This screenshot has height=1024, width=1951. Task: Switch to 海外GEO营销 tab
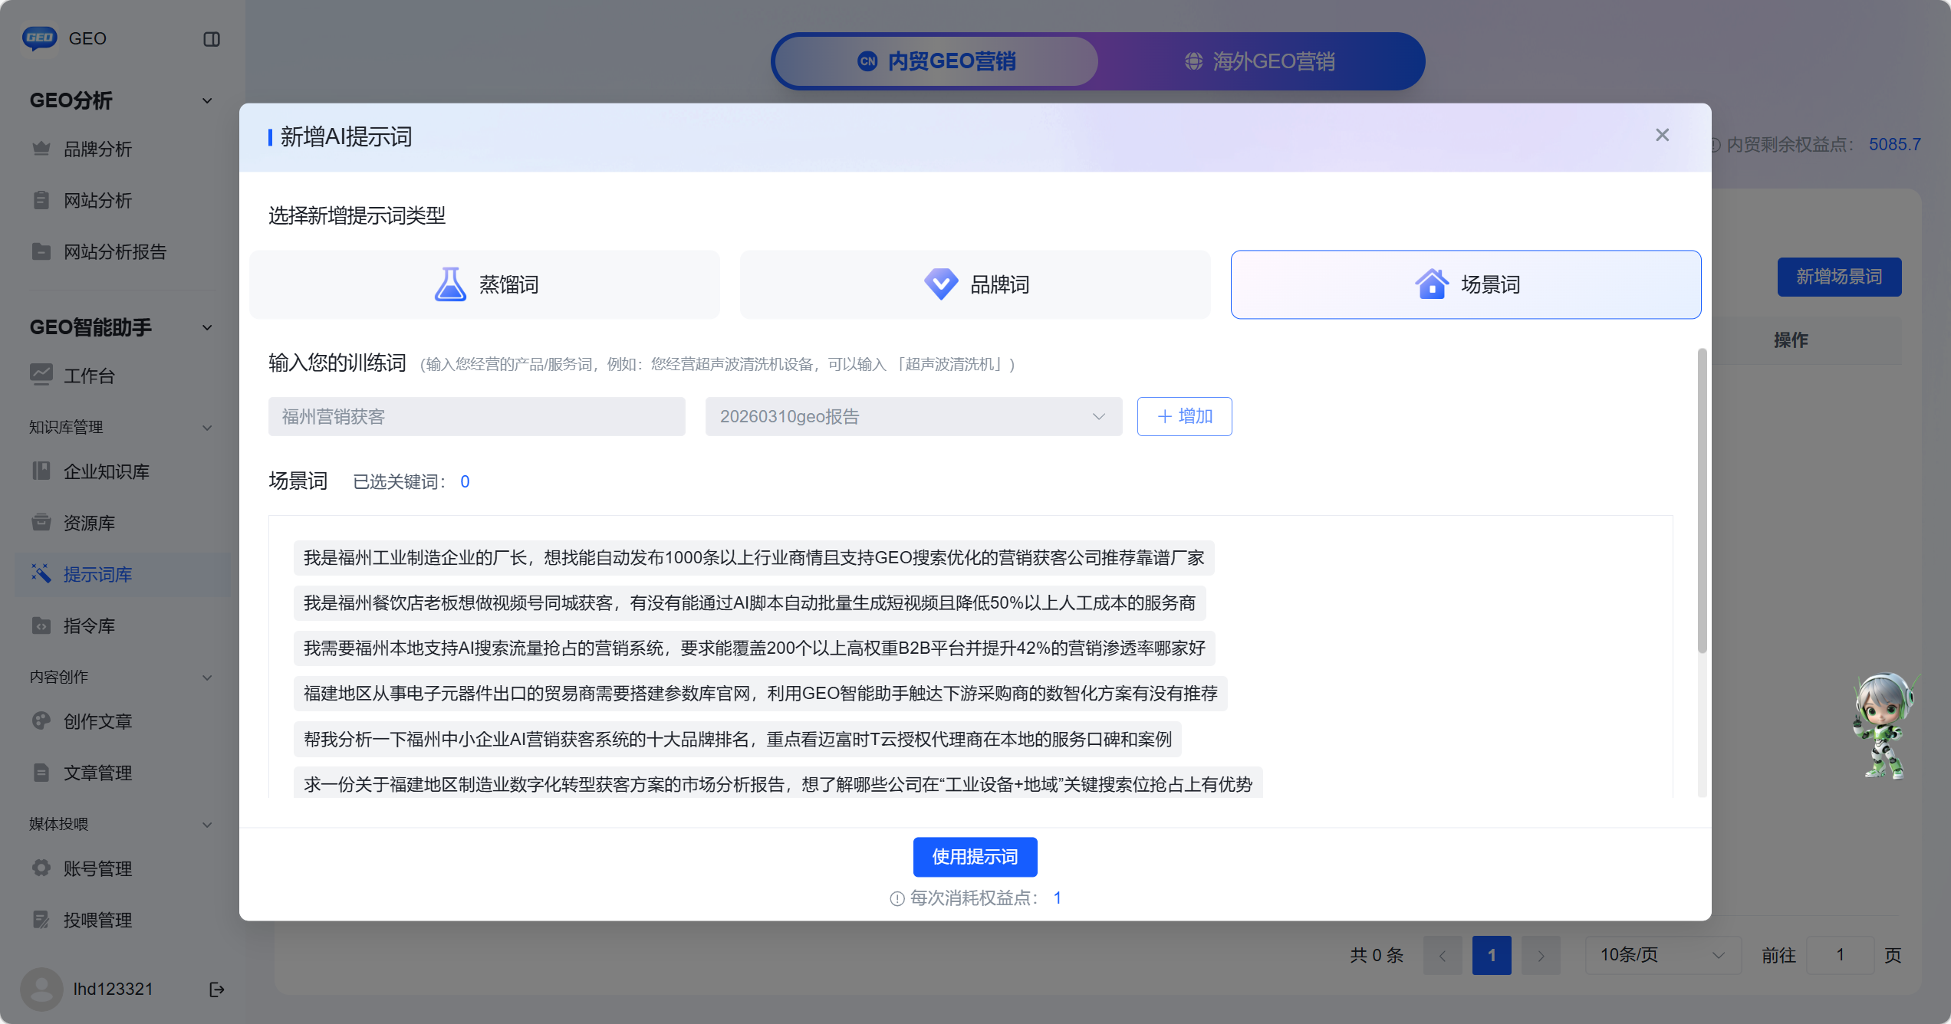(x=1260, y=61)
